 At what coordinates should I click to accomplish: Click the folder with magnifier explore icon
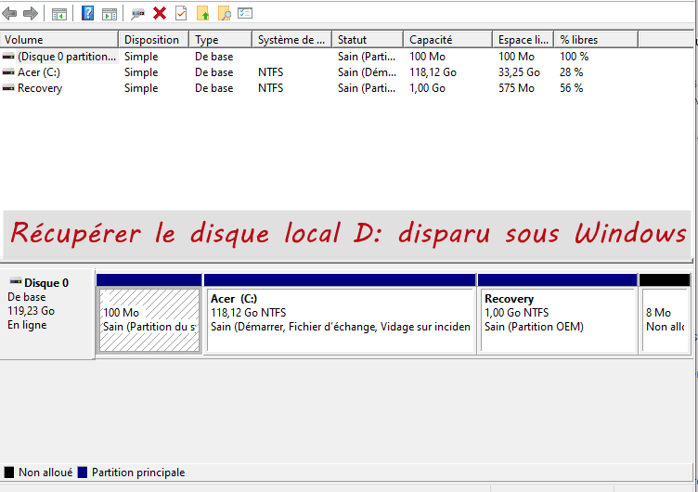click(224, 13)
